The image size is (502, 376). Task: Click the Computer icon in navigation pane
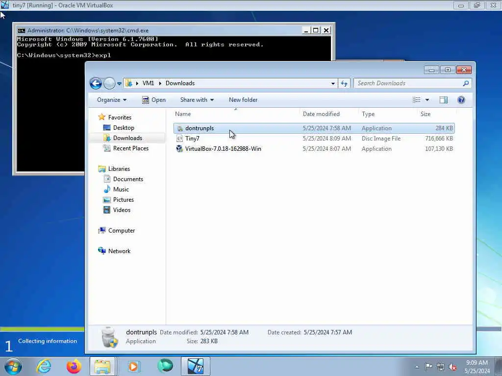[x=102, y=230]
